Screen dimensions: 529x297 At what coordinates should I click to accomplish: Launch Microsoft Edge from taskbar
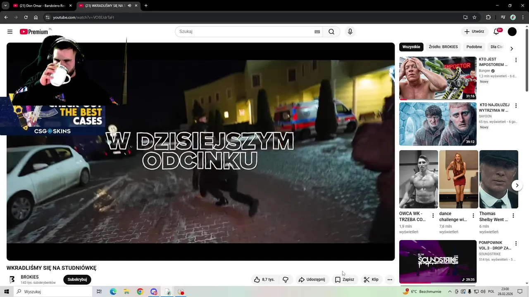click(x=113, y=292)
